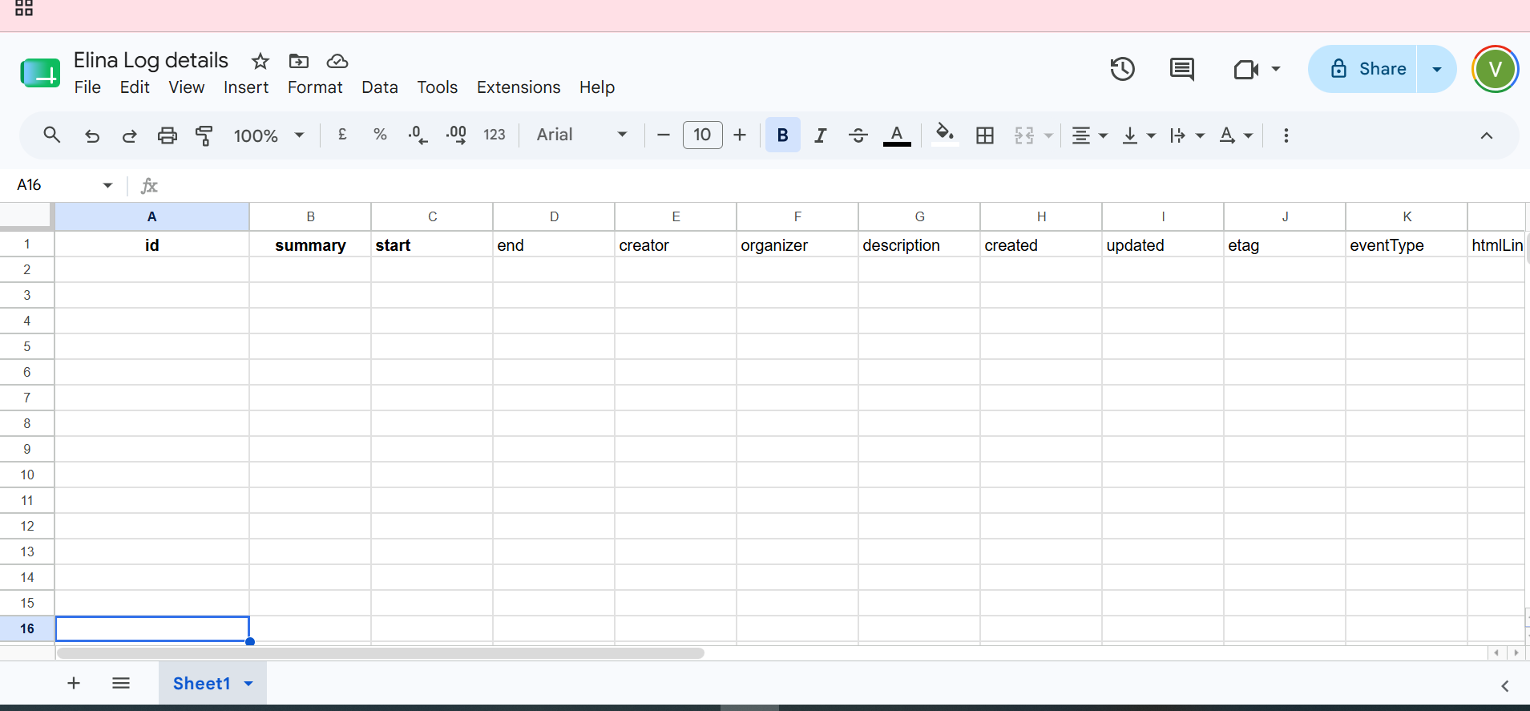1530x711 pixels.
Task: Star the Elina Log details document
Action: [x=260, y=61]
